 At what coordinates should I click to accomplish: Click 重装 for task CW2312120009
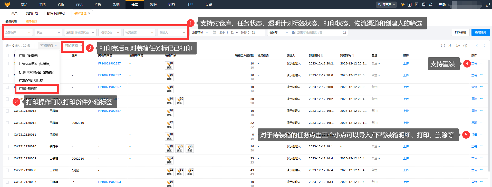point(474,158)
